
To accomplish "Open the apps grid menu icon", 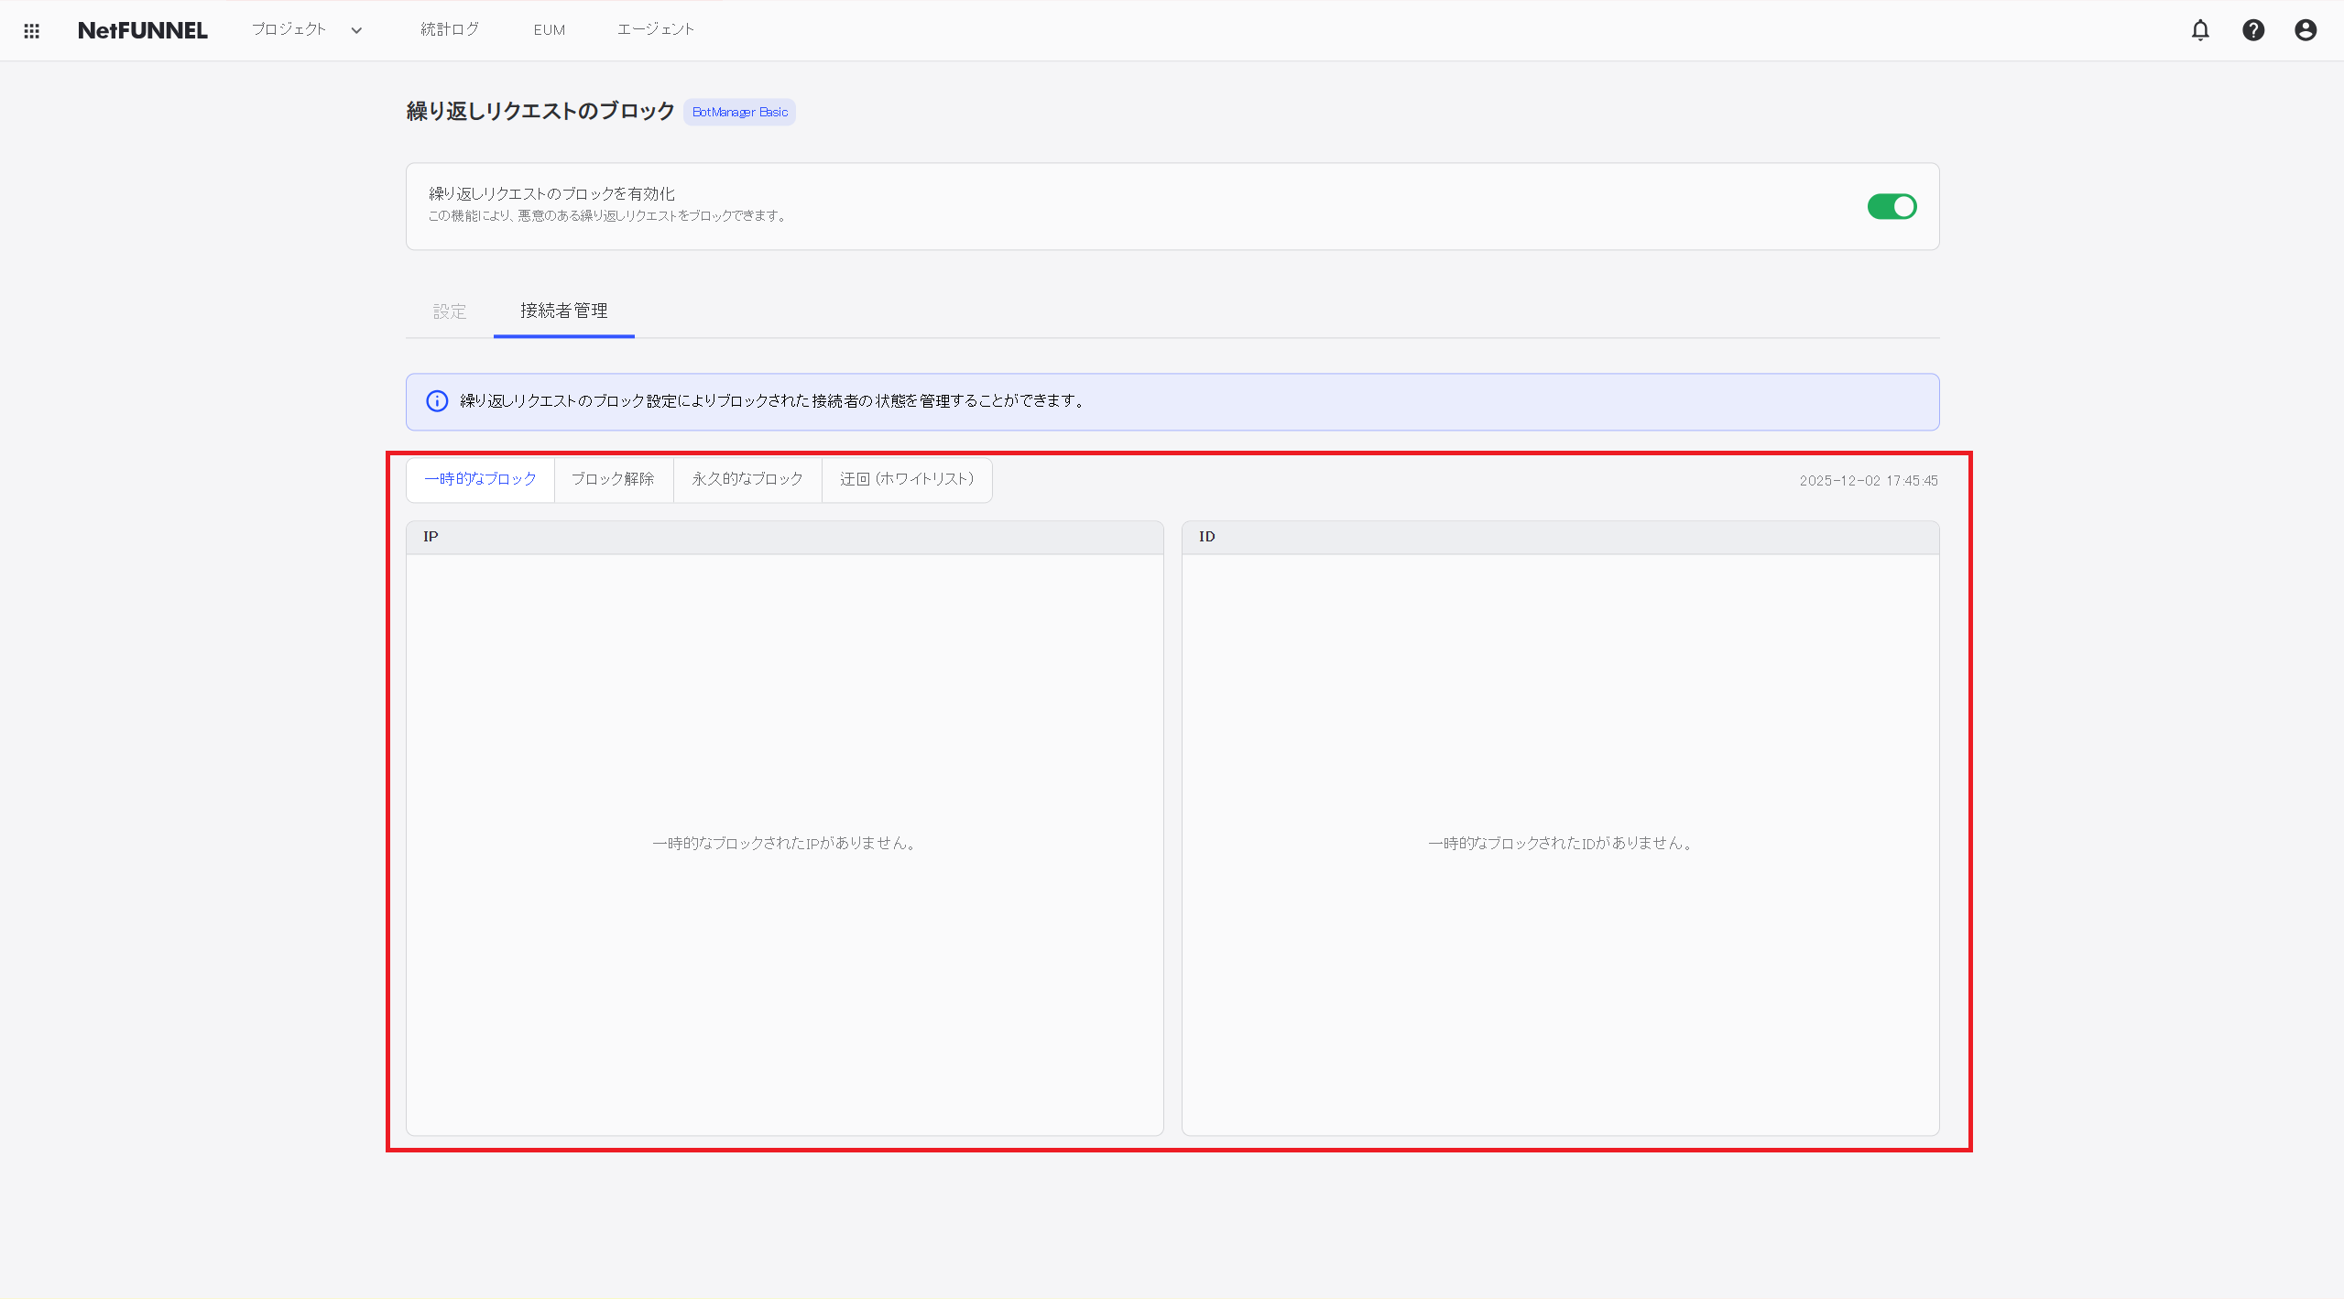I will tap(31, 31).
